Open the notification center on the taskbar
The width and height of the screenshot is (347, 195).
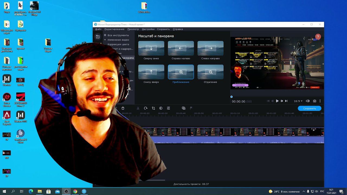[341, 191]
